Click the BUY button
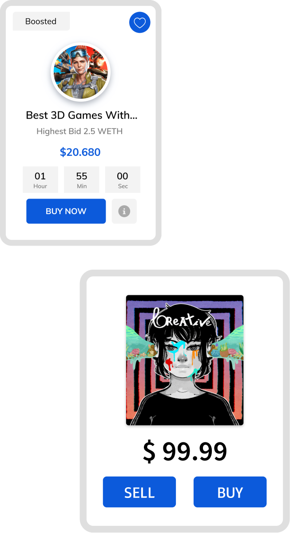Image resolution: width=290 pixels, height=533 pixels. 230,492
